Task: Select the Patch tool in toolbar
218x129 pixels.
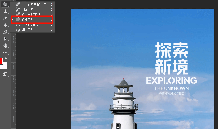Action: (x=5, y=4)
